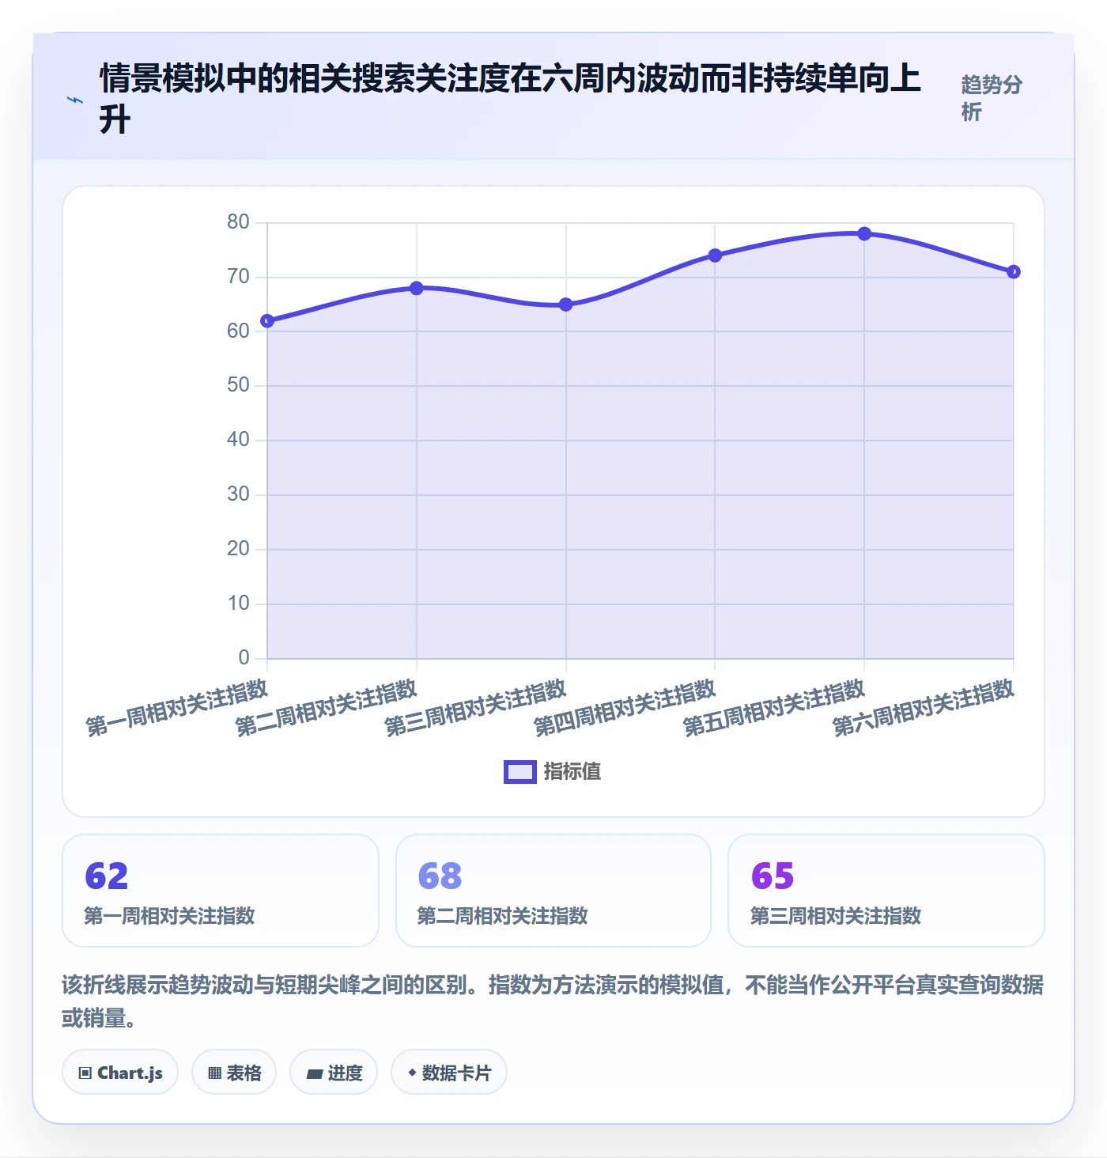Click the 第一周相对关注指数 axis label
The width and height of the screenshot is (1107, 1158).
coord(177,709)
